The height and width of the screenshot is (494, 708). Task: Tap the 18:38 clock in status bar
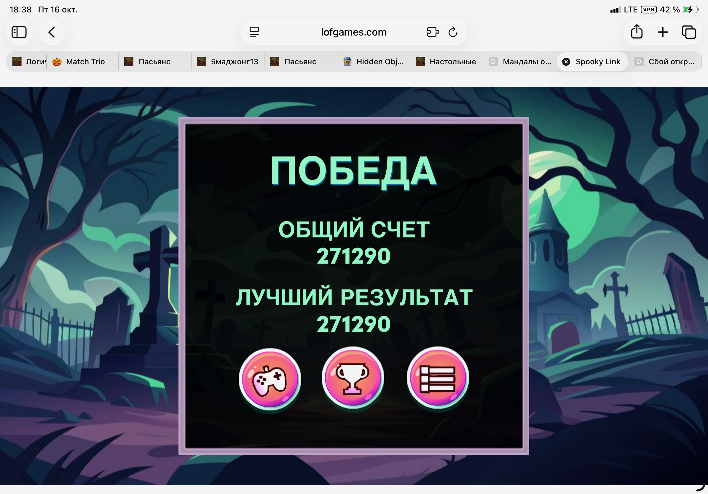(20, 9)
